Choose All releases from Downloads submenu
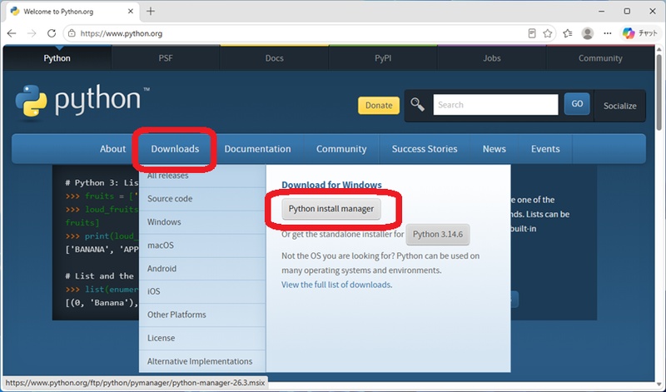 (x=202, y=176)
